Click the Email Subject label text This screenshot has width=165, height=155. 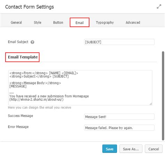pyautogui.click(x=18, y=42)
